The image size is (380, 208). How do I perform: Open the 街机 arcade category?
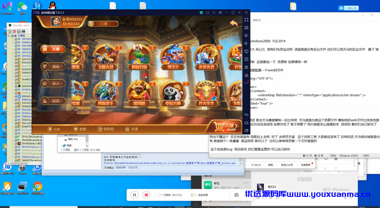point(53,101)
